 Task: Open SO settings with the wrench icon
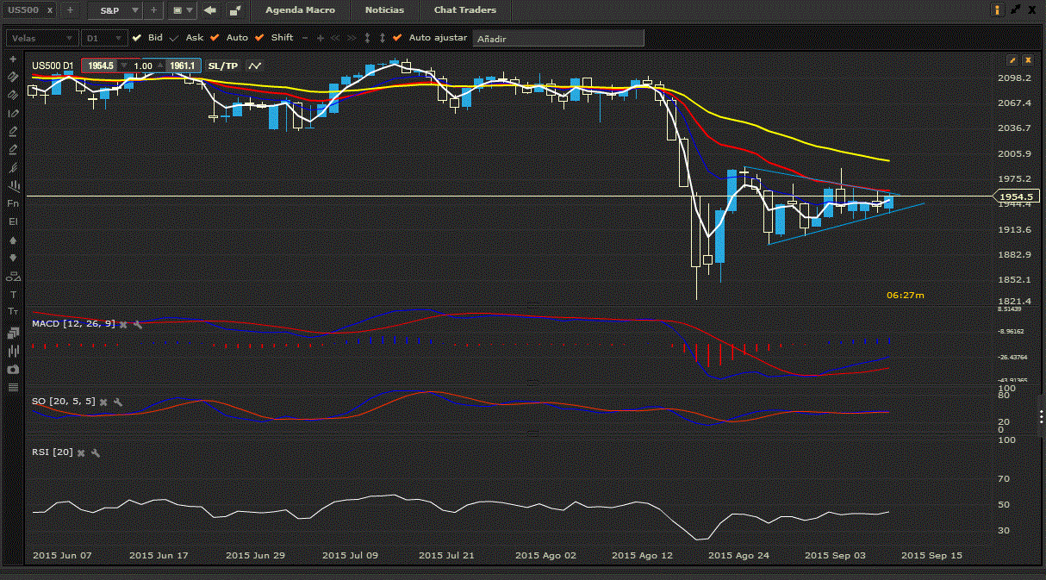coord(118,402)
